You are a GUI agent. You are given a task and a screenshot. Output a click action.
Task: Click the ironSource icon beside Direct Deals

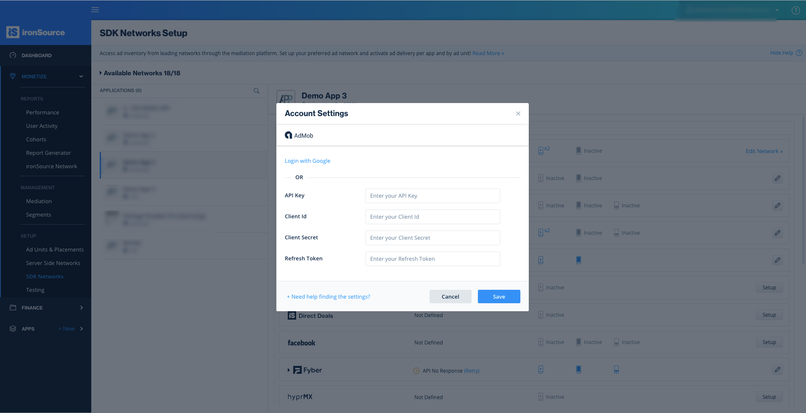tap(292, 315)
